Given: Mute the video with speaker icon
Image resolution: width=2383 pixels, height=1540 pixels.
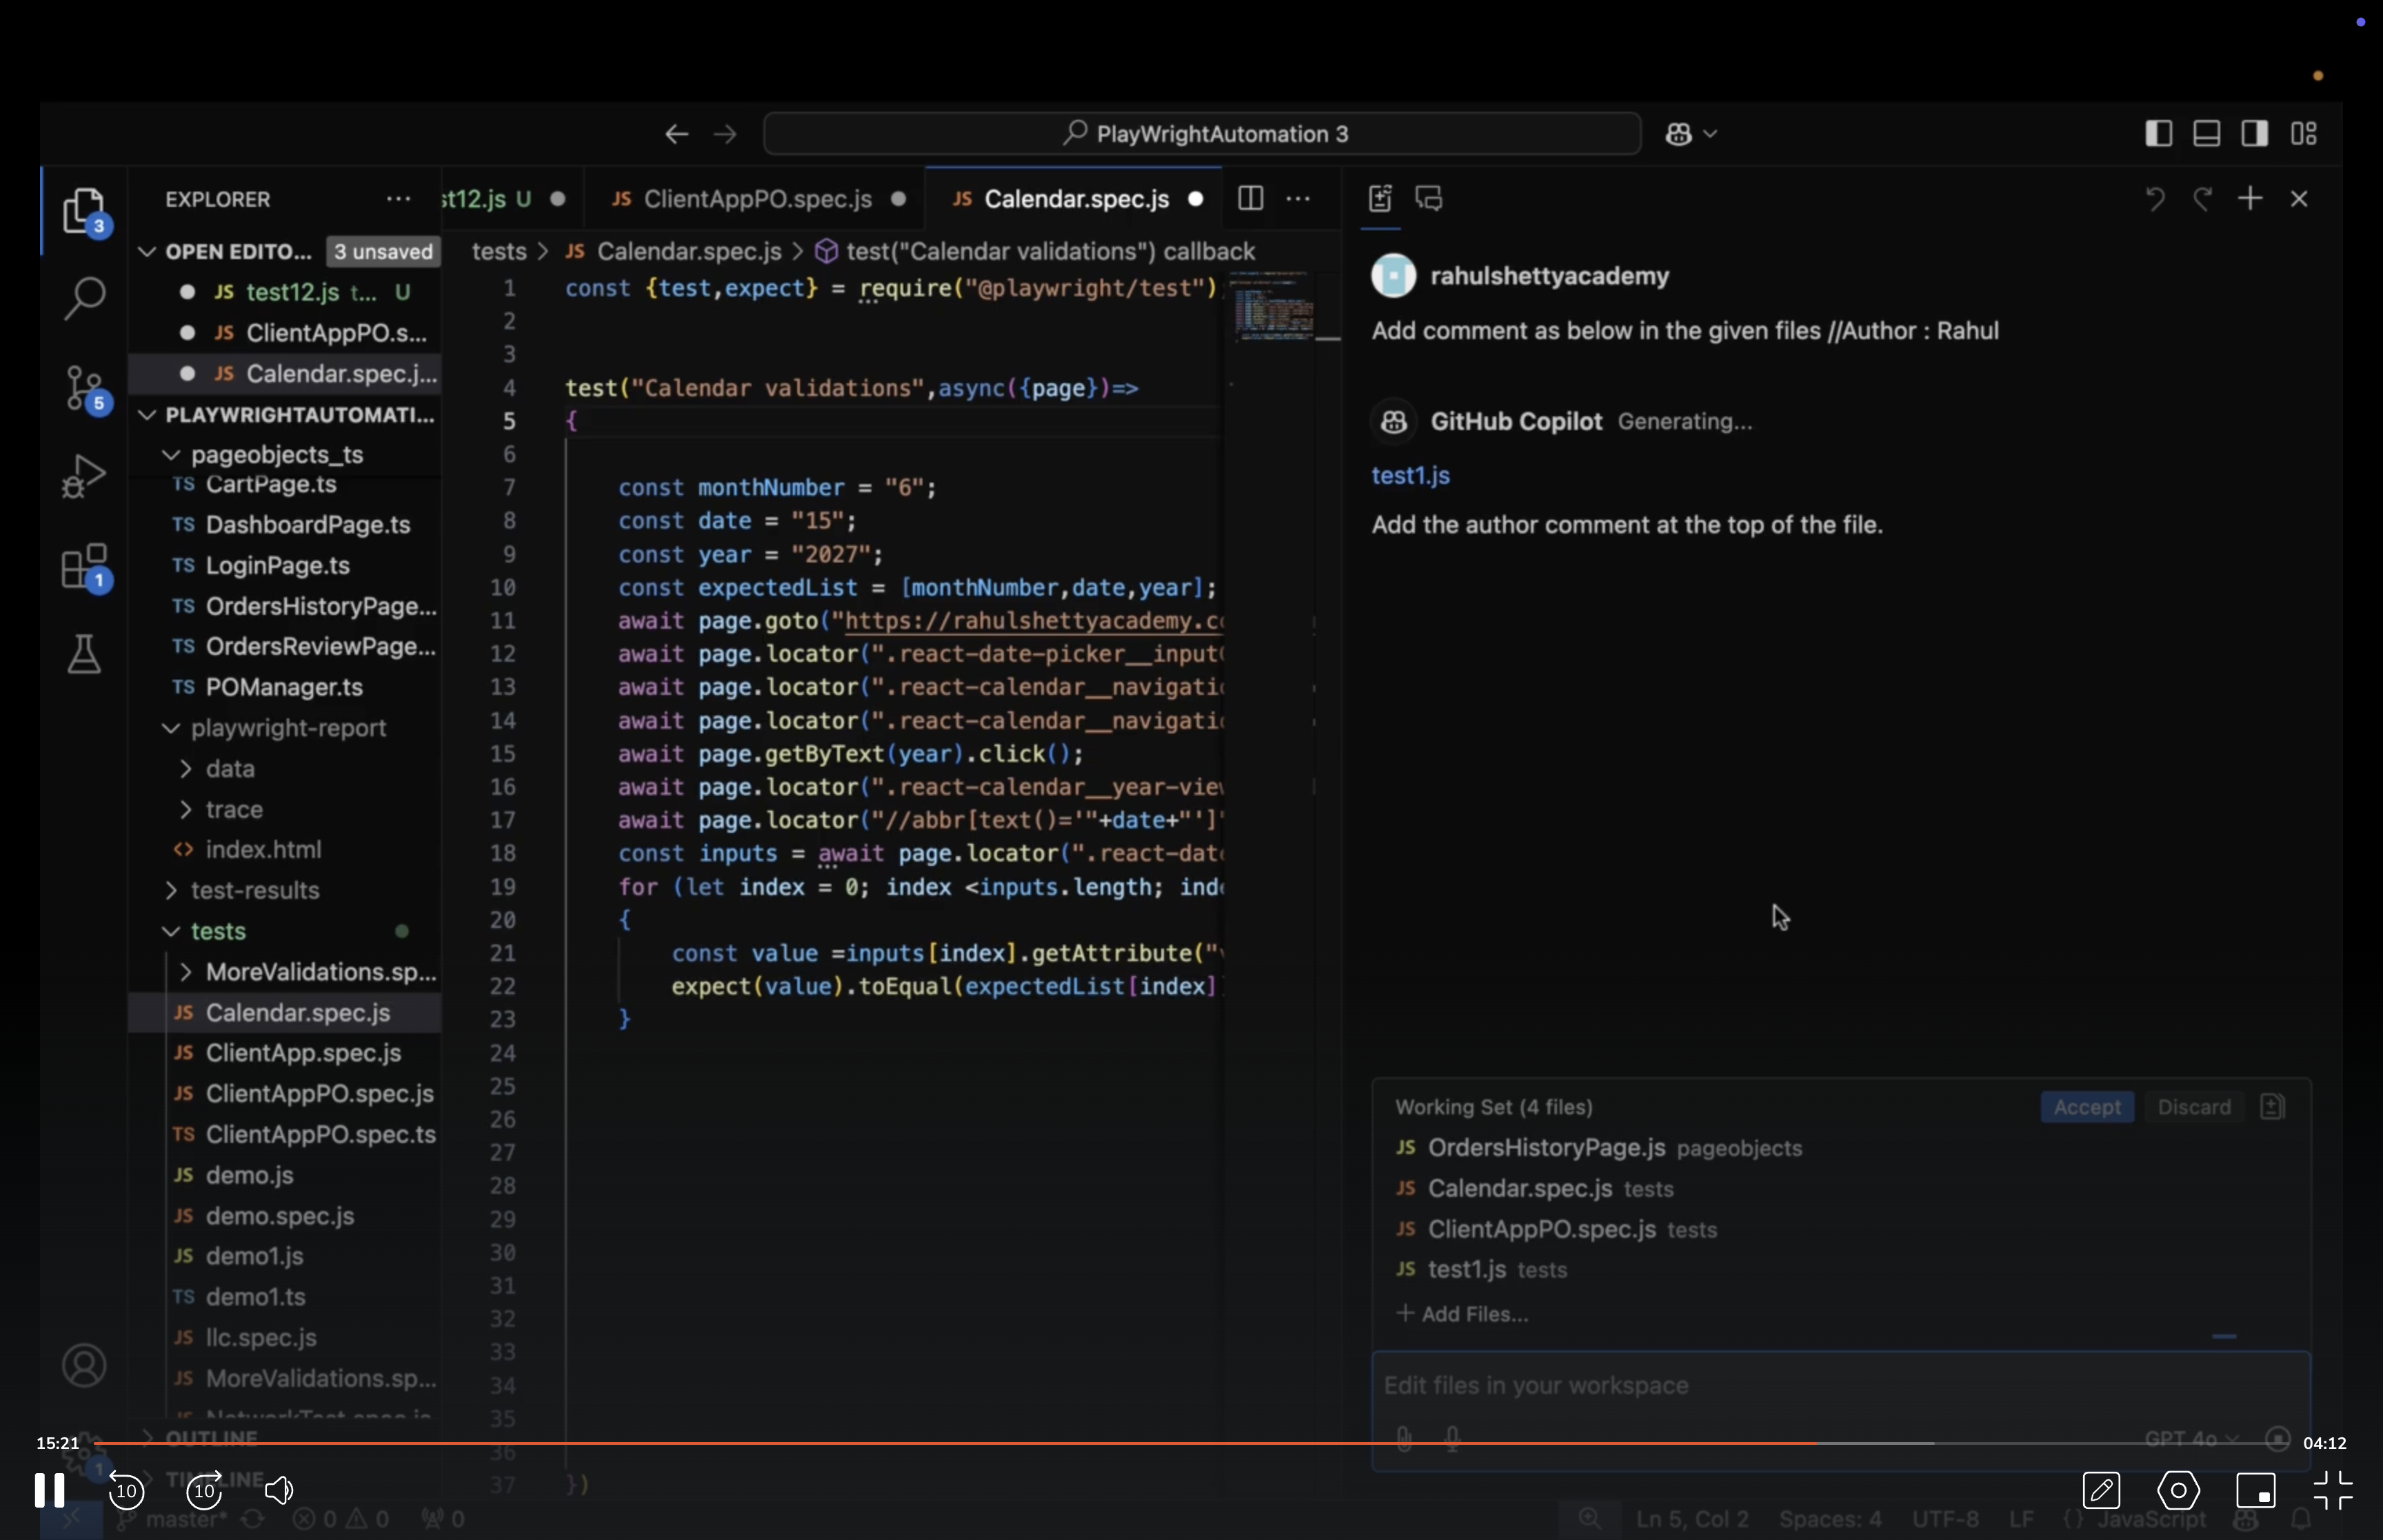Looking at the screenshot, I should click(280, 1491).
